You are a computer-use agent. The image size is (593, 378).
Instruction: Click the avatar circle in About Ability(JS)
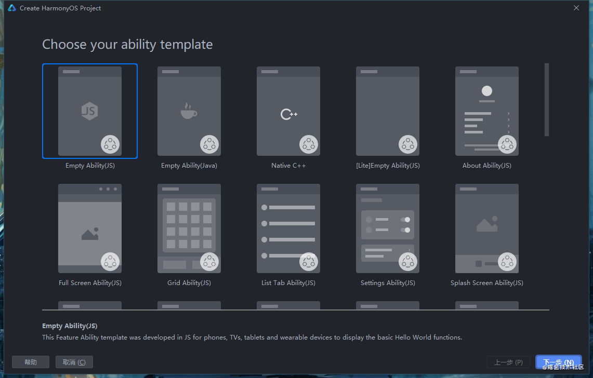tap(487, 91)
